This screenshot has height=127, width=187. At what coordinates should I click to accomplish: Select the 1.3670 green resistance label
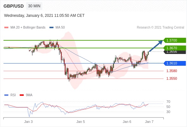[x=175, y=48]
